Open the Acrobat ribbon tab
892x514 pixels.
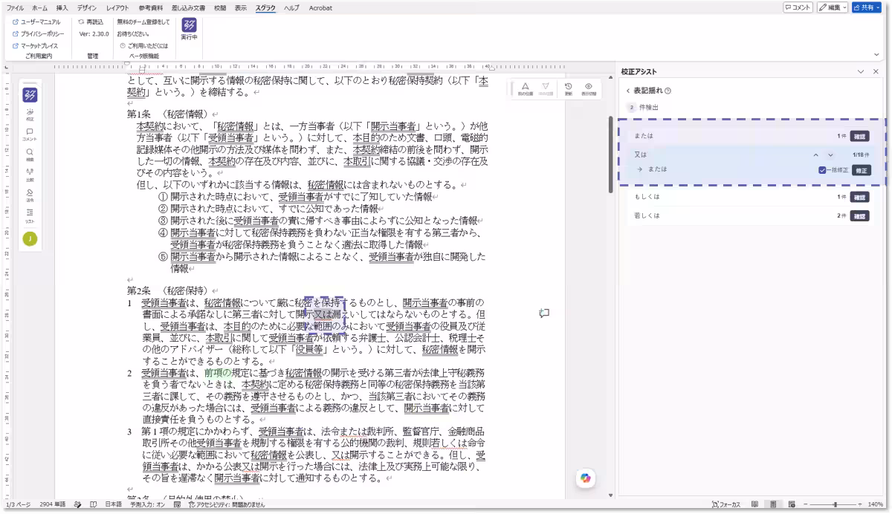[321, 7]
